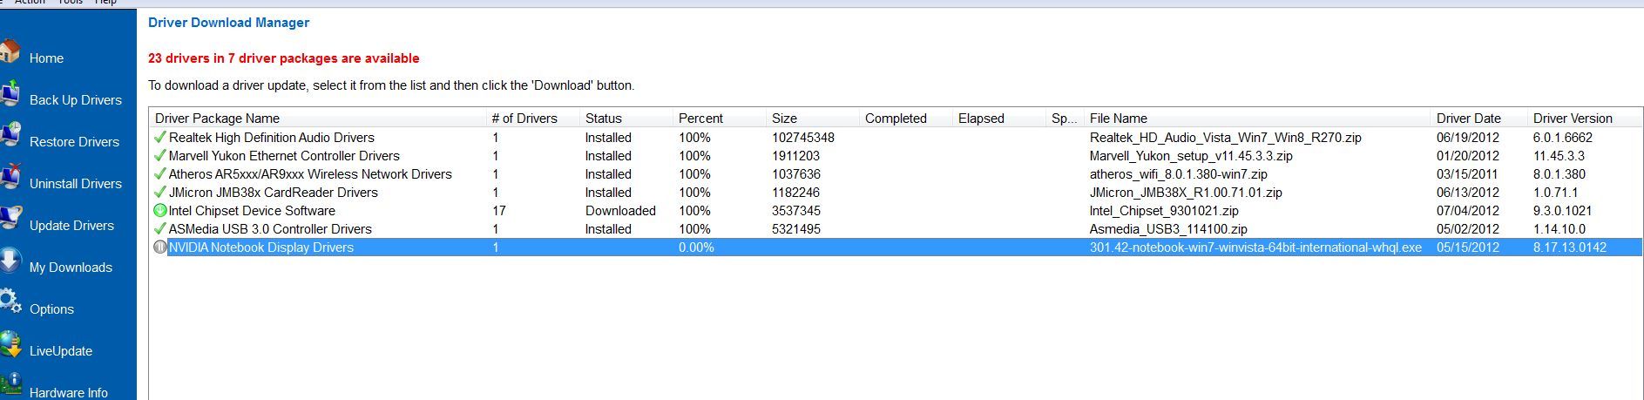Click the checkmark beside Marvell Yukon Ethernet drivers
1644x400 pixels.
[159, 155]
